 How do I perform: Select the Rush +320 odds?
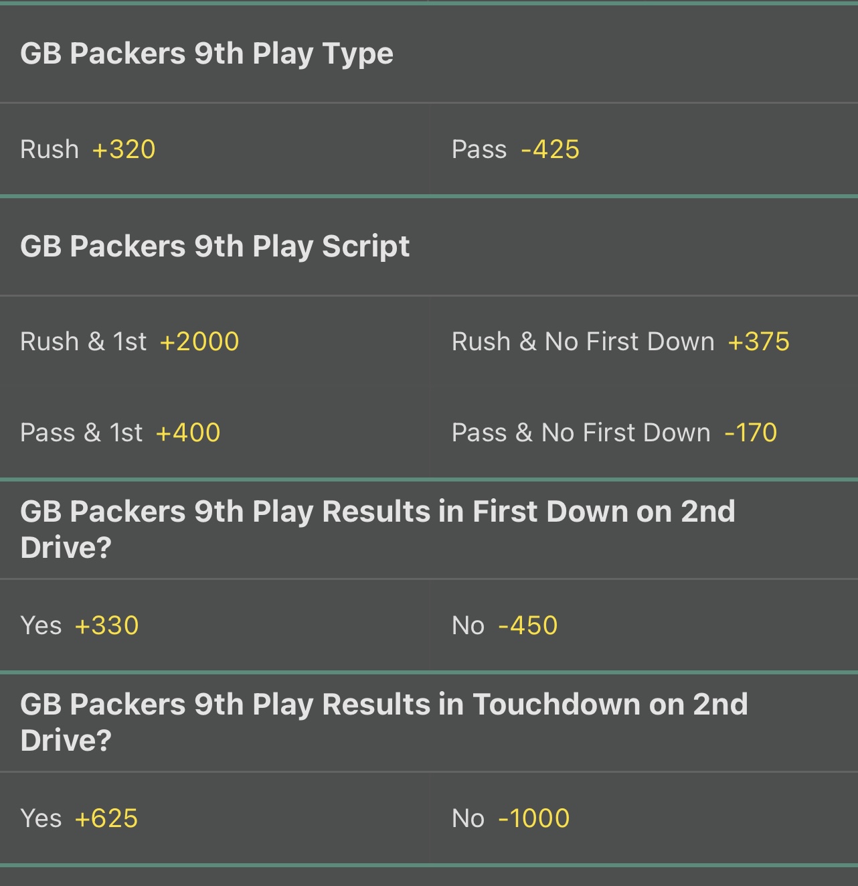(x=214, y=149)
